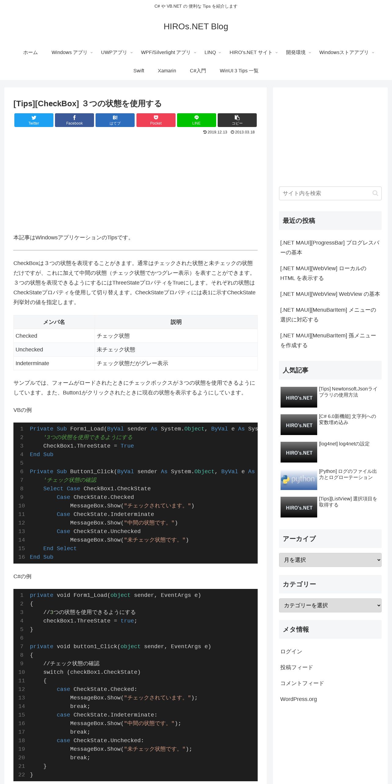Screen dimensions: 392x784
Task: Open WebView の基本 post
Action: 330,294
